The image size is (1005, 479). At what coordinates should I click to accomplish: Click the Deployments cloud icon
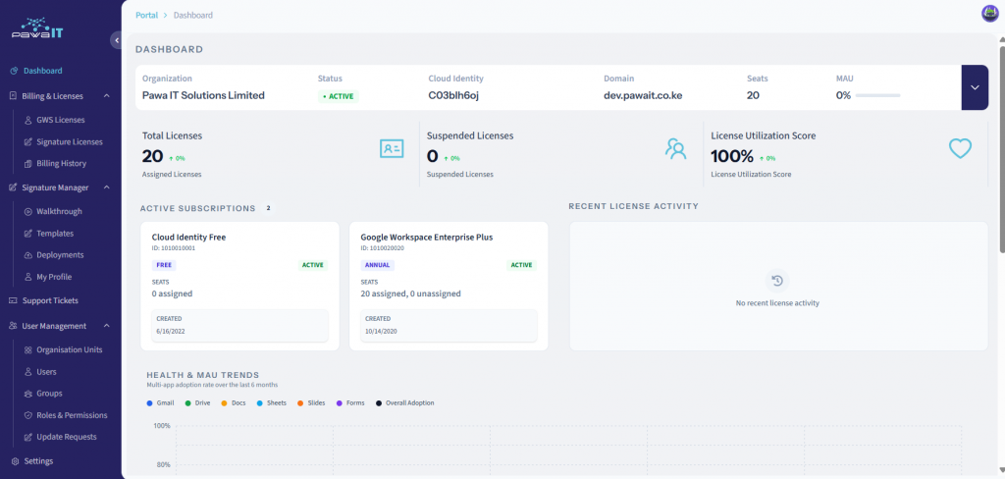(28, 255)
